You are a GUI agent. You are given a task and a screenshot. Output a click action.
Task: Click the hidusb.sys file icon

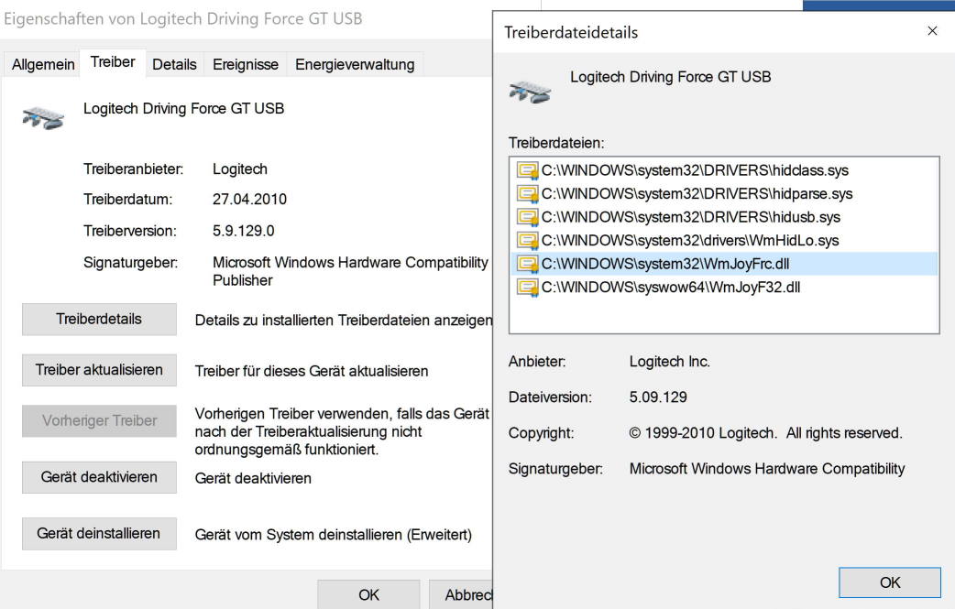527,217
